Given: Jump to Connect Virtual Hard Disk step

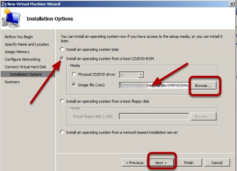Looking at the screenshot, I should point(25,67).
